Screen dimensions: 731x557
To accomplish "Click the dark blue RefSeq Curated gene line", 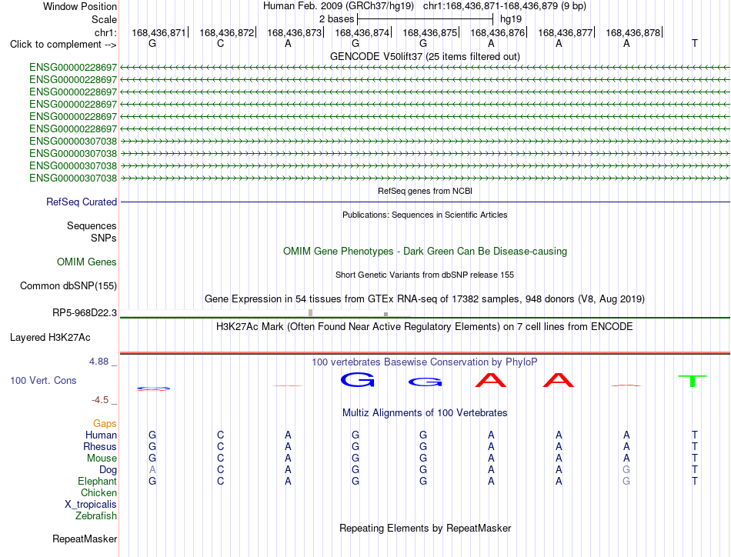I will pyautogui.click(x=425, y=202).
